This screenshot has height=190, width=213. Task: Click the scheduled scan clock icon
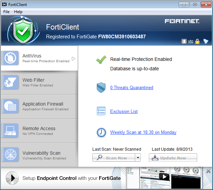point(101,132)
